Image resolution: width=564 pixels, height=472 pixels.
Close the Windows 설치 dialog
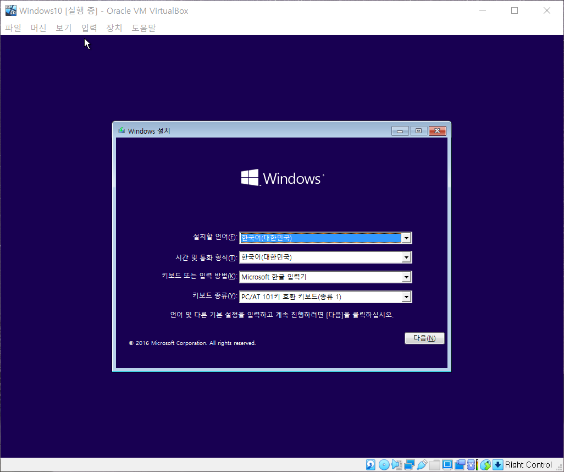point(438,131)
